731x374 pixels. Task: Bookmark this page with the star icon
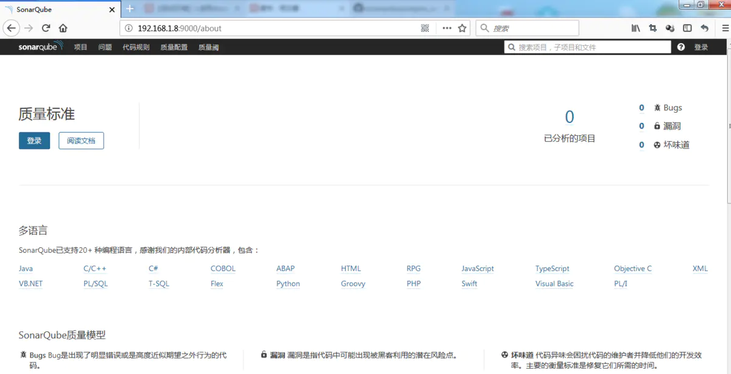[x=462, y=28]
